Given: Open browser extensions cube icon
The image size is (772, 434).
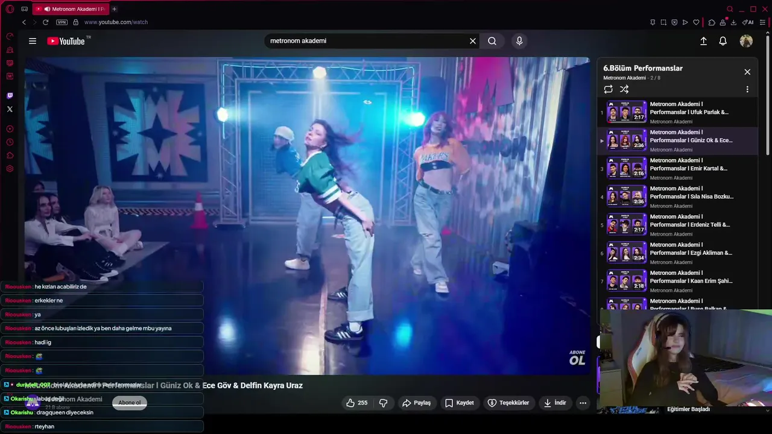Looking at the screenshot, I should [x=712, y=22].
